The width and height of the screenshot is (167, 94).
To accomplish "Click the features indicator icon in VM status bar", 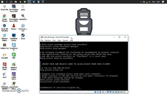I will (x=113, y=92).
